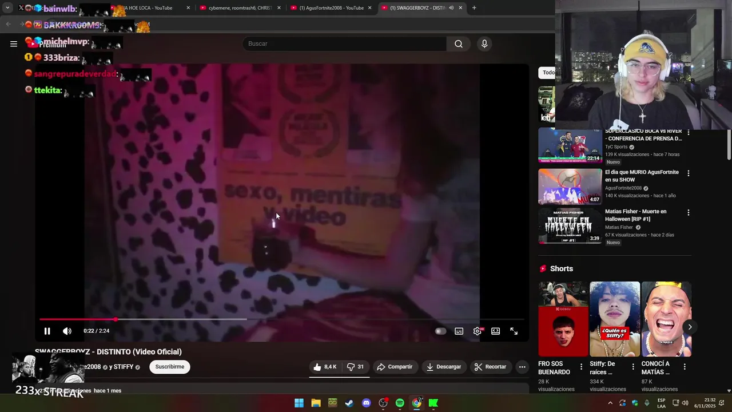Dislike the video showing 31

click(x=356, y=367)
